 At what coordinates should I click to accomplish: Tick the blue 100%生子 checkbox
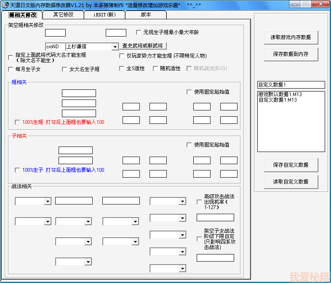tap(17, 170)
